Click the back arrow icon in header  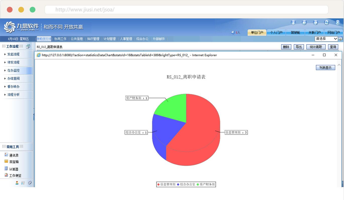point(304,23)
